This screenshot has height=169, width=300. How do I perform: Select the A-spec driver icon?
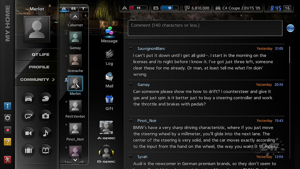pos(106,128)
